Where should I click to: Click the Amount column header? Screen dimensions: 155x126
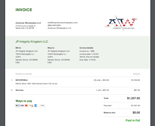coord(137,74)
